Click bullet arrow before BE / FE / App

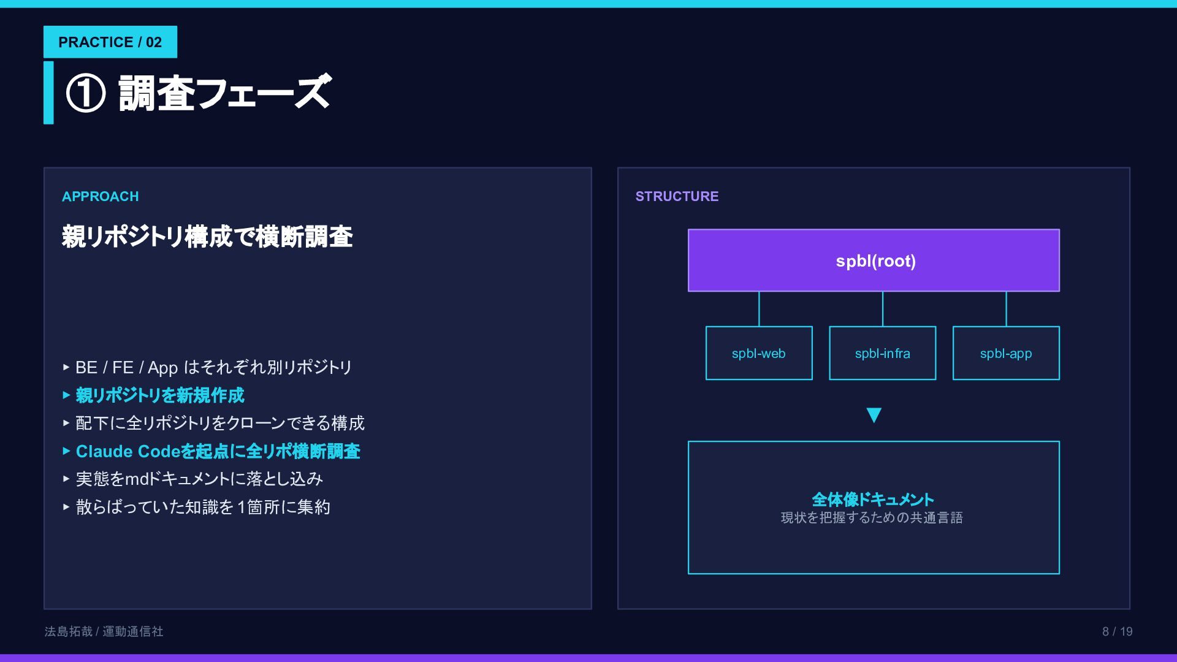coord(66,368)
